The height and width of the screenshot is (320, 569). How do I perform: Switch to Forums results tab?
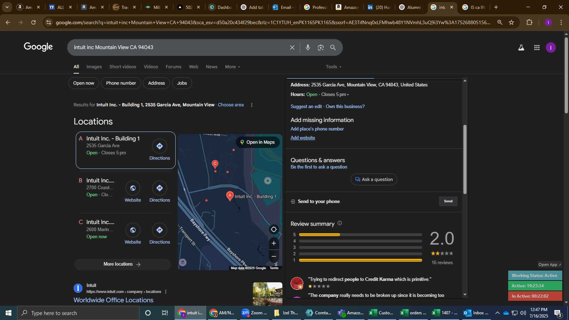tap(174, 67)
